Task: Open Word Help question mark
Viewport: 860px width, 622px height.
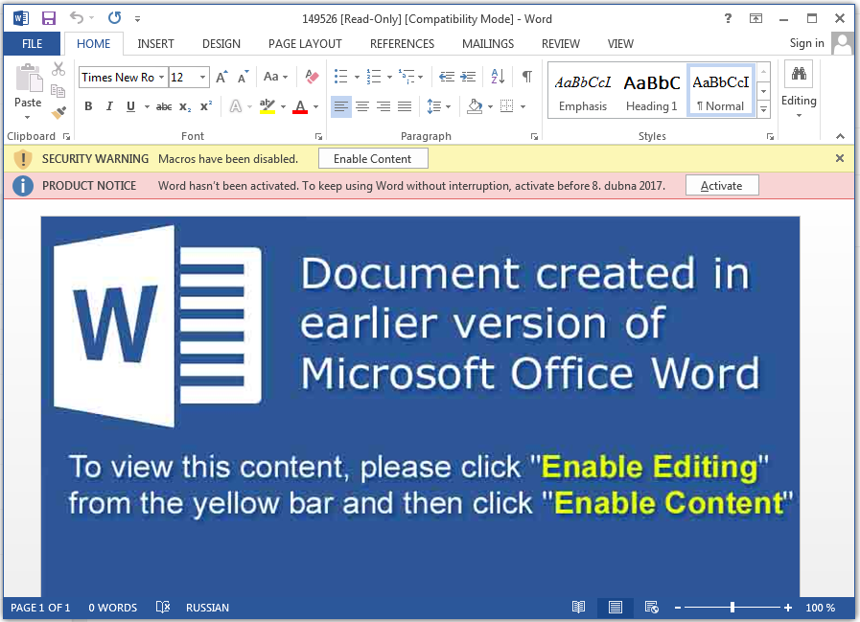Action: 728,18
